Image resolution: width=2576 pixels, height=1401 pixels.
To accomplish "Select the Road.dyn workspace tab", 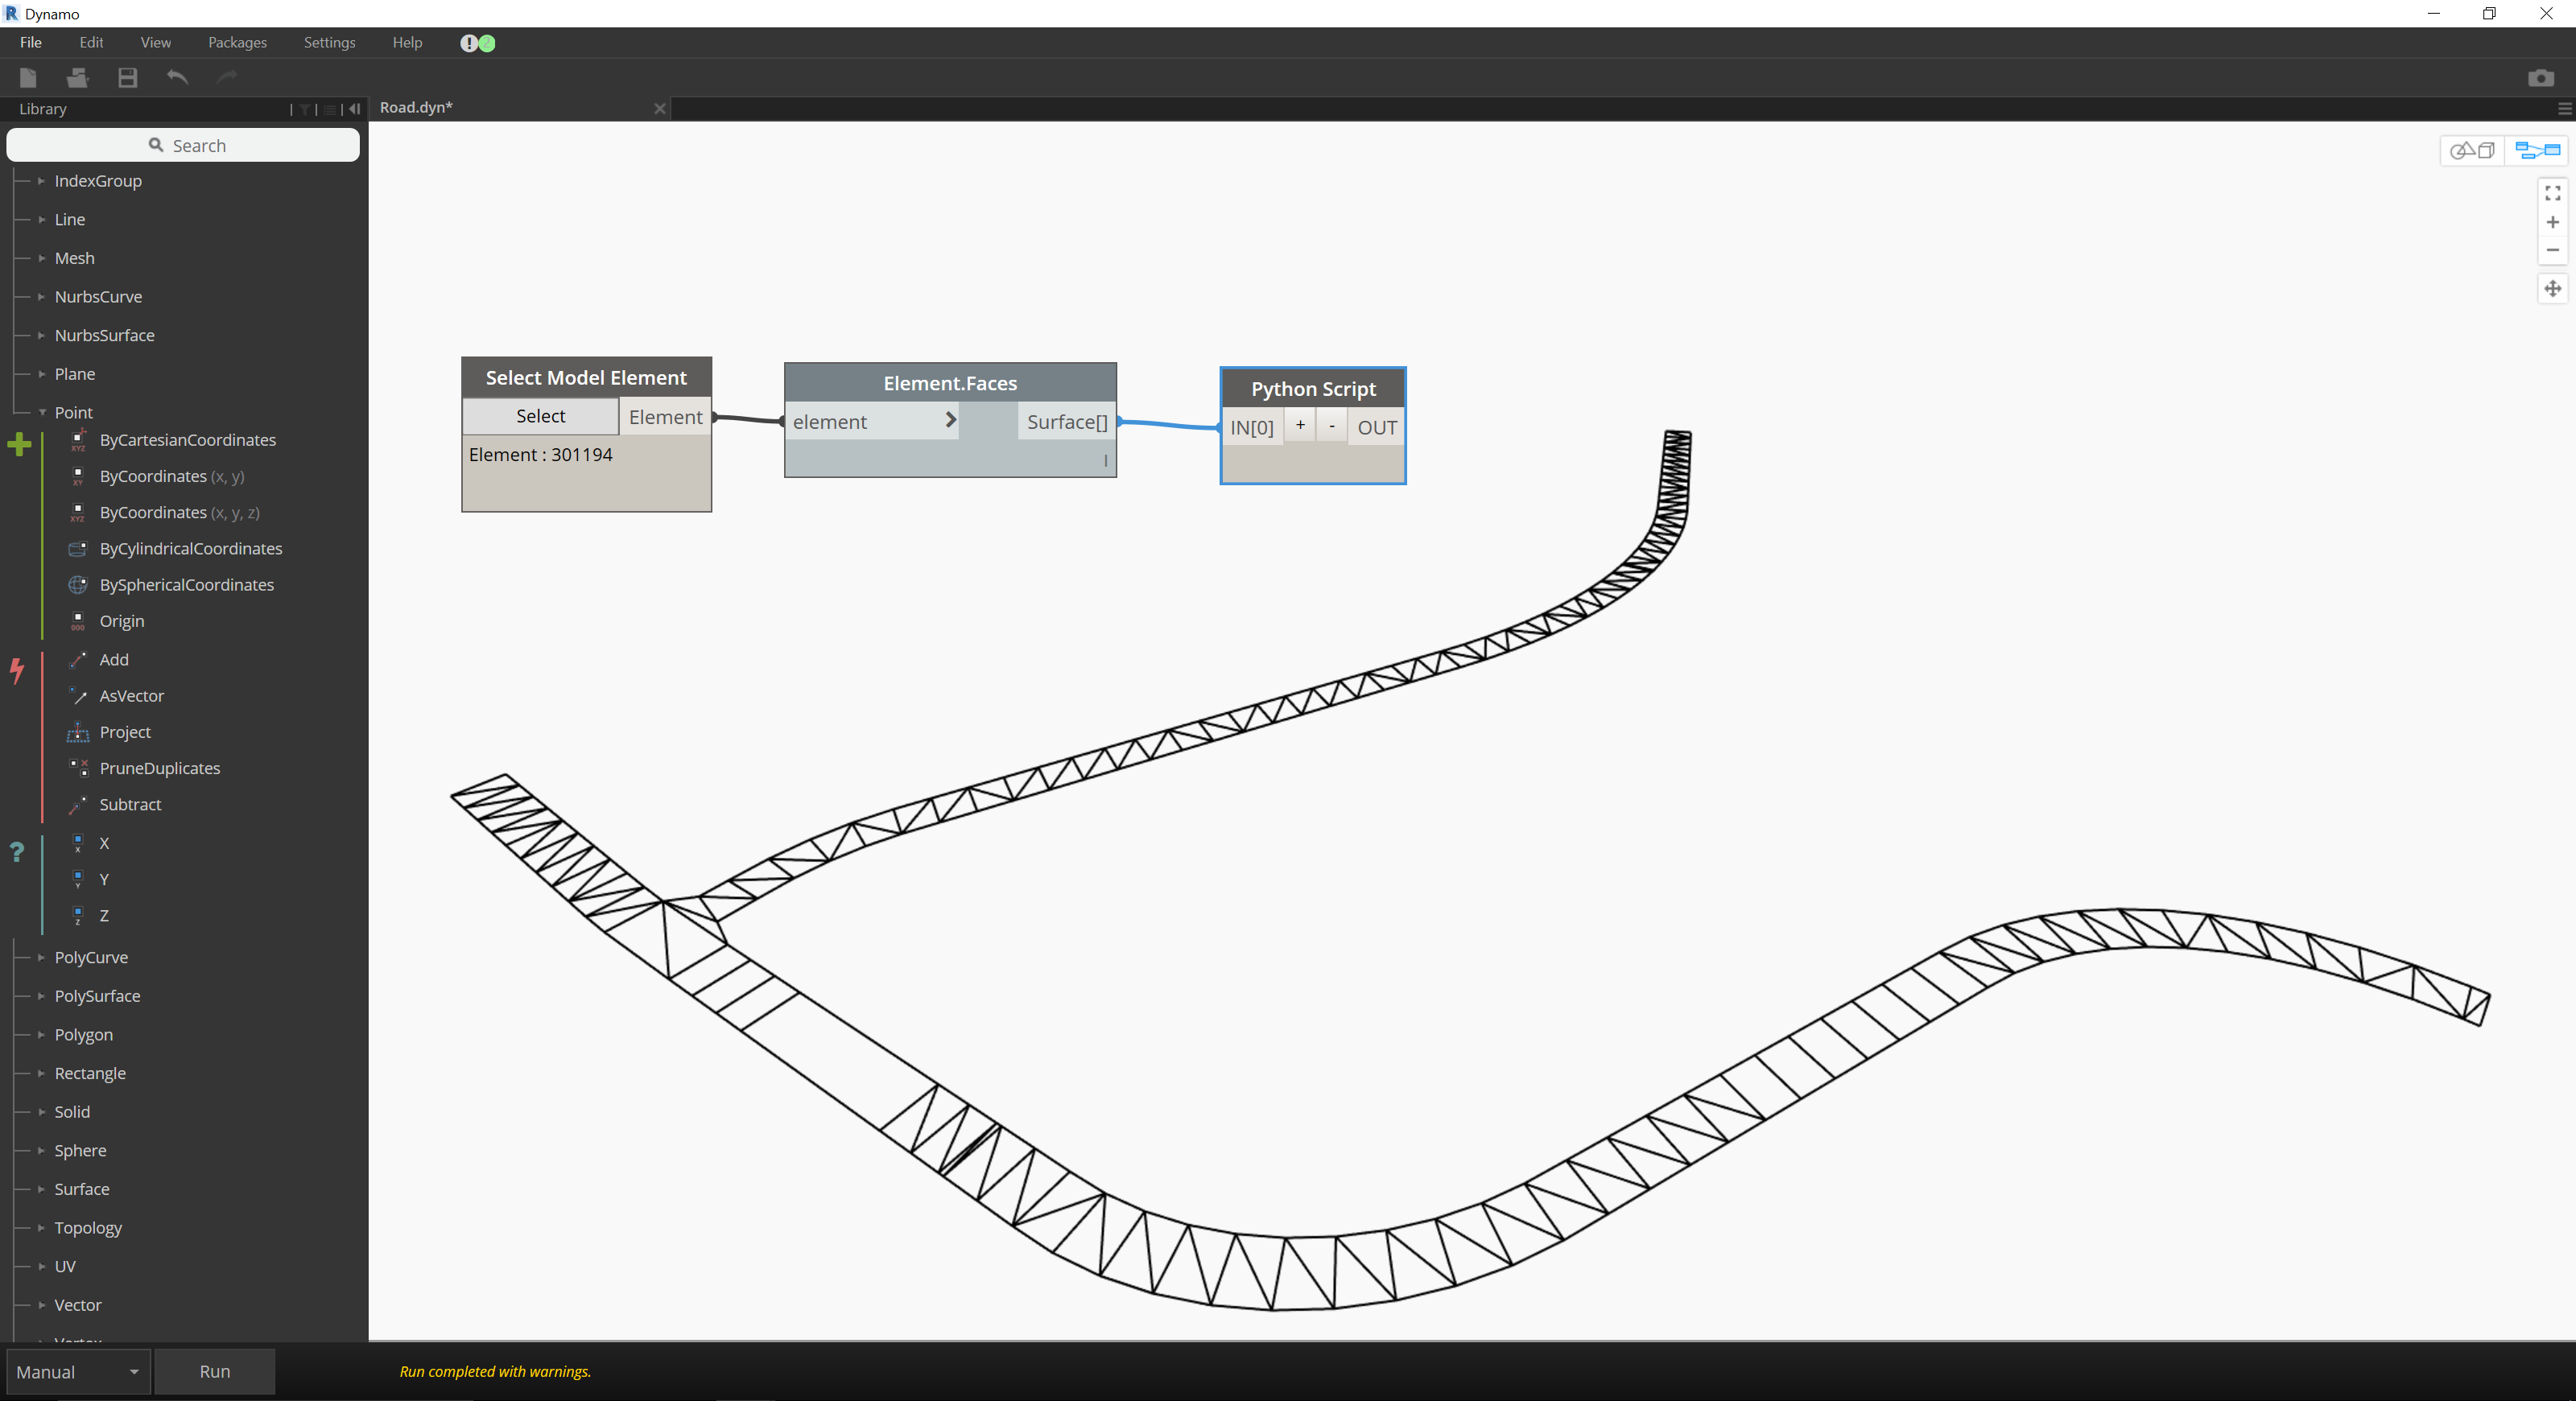I will tap(416, 107).
